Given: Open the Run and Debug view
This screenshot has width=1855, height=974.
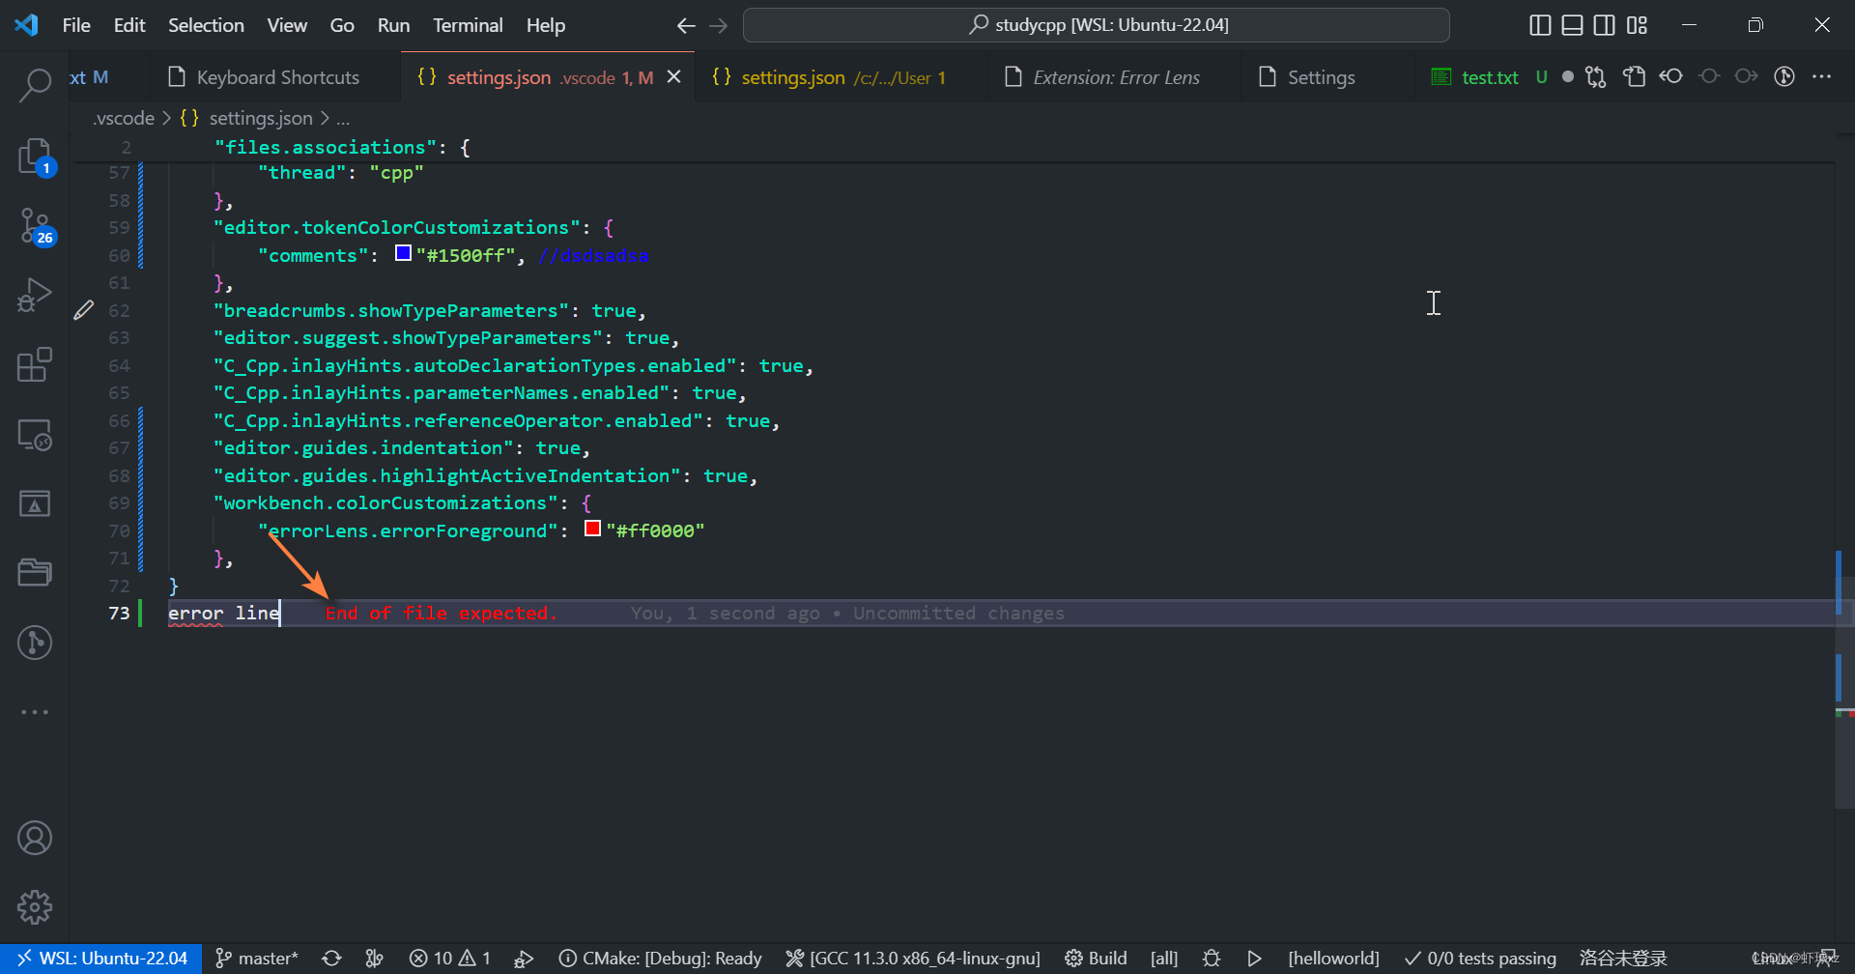Looking at the screenshot, I should click(35, 295).
